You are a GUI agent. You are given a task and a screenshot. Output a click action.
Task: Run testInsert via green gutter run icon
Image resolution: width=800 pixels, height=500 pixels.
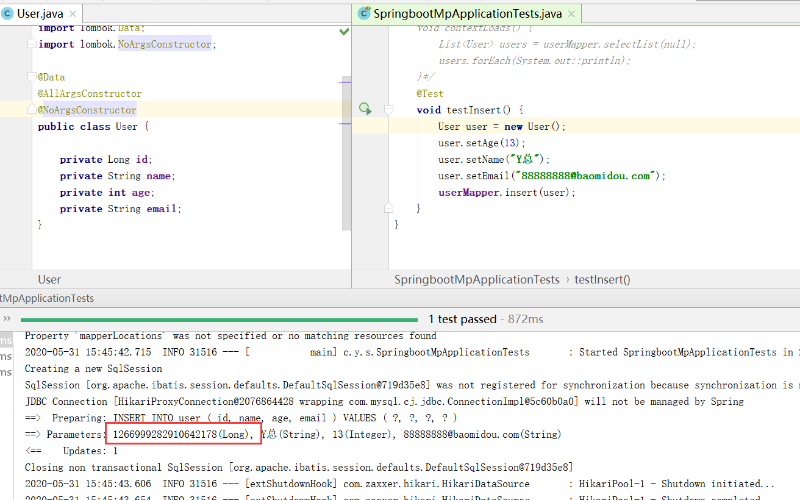pyautogui.click(x=365, y=109)
